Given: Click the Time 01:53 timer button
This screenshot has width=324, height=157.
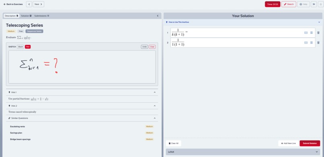Looking at the screenshot, I should [x=273, y=4].
